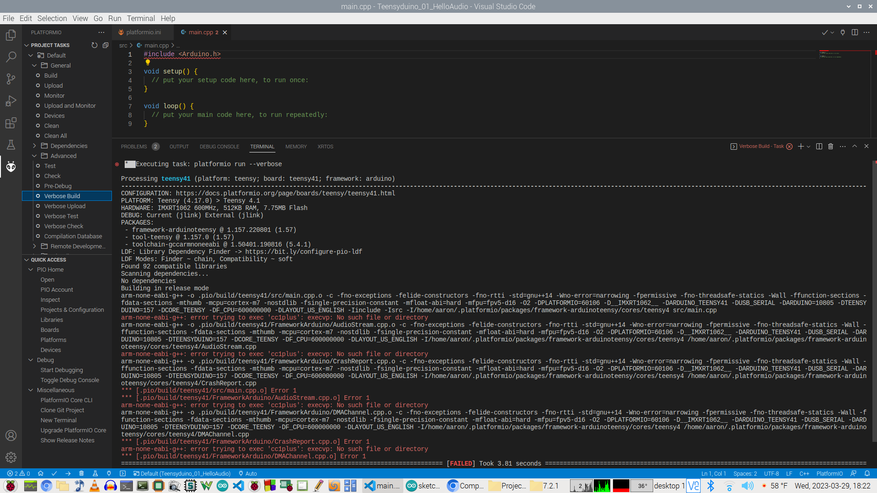Viewport: 877px width, 493px height.
Task: Click the terminal vertical scrollbar
Action: click(874, 301)
